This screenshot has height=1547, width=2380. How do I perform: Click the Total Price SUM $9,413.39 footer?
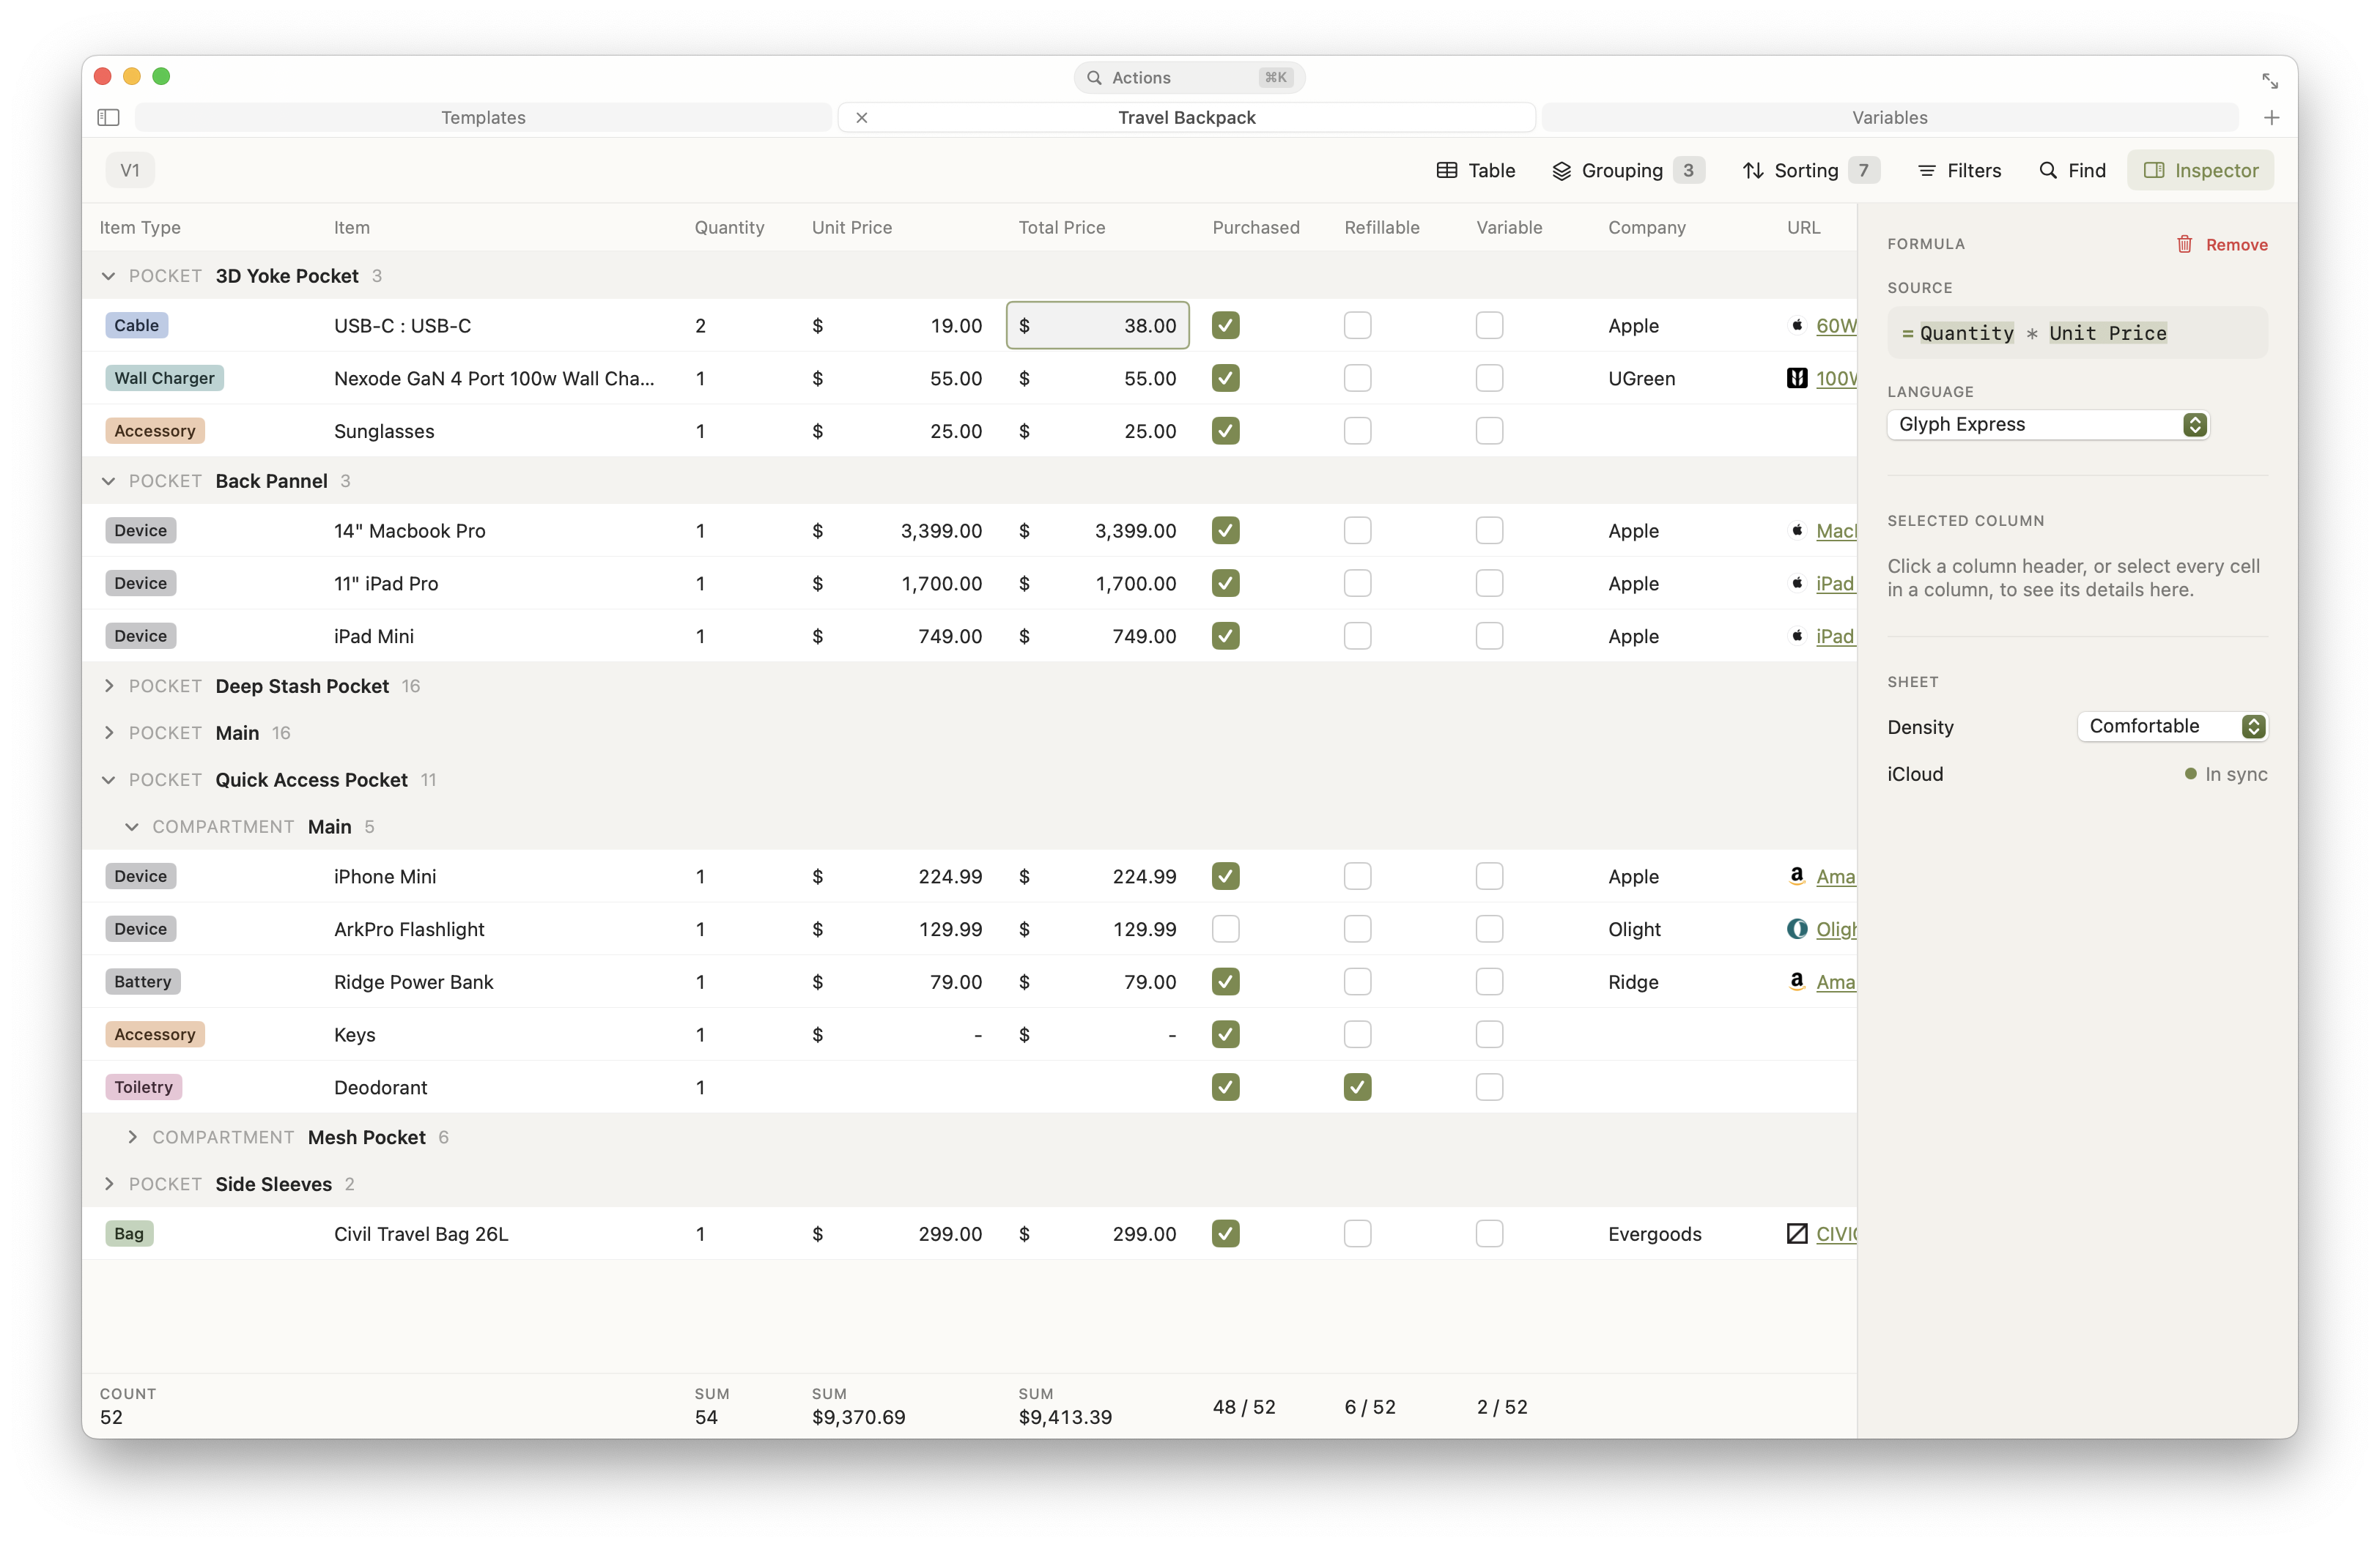click(x=1065, y=1406)
